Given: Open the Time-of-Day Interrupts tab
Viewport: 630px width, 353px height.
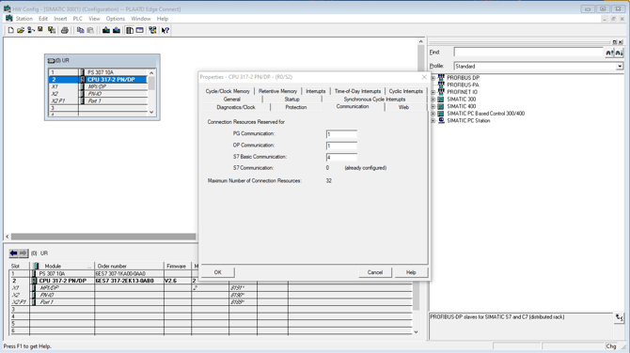Looking at the screenshot, I should click(x=357, y=91).
